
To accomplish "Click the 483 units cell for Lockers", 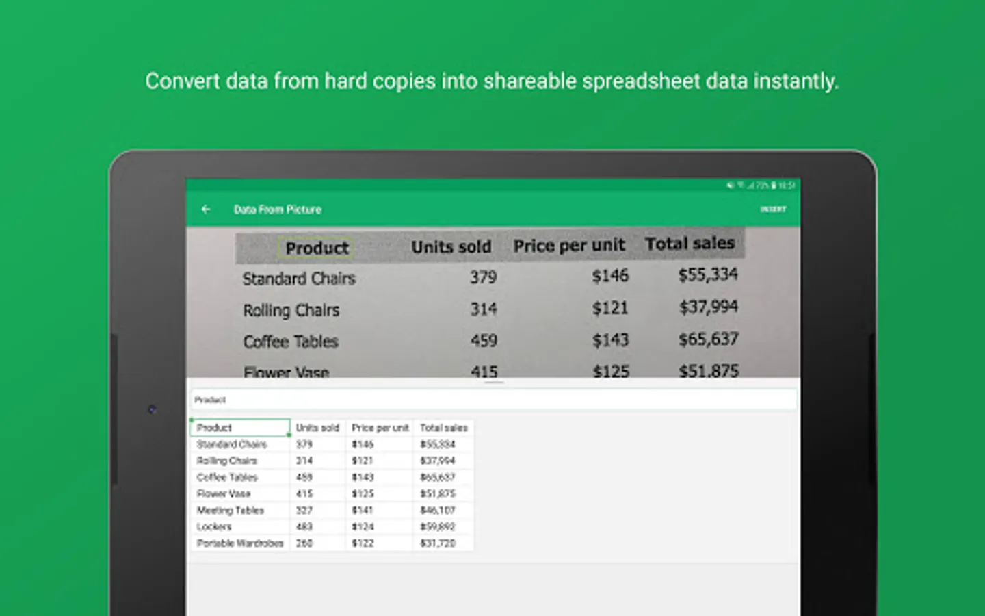I will (318, 526).
